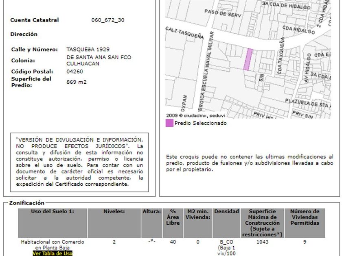This screenshot has height=256, width=342.
Task: Click the max construction value 1043
Action: tap(262, 242)
